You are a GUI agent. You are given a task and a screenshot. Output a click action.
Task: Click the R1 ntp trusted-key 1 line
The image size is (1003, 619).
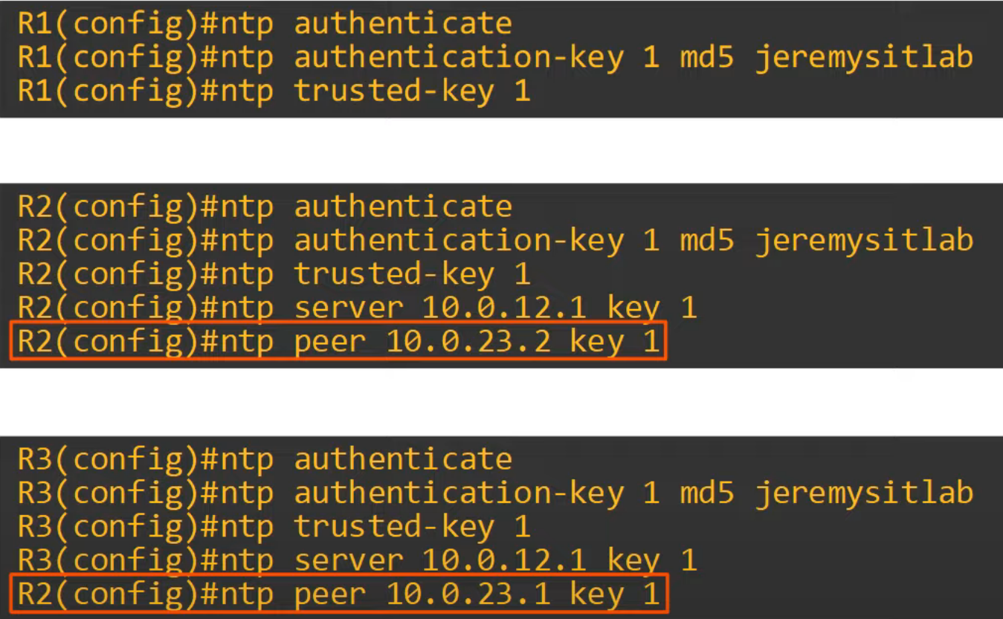(274, 91)
